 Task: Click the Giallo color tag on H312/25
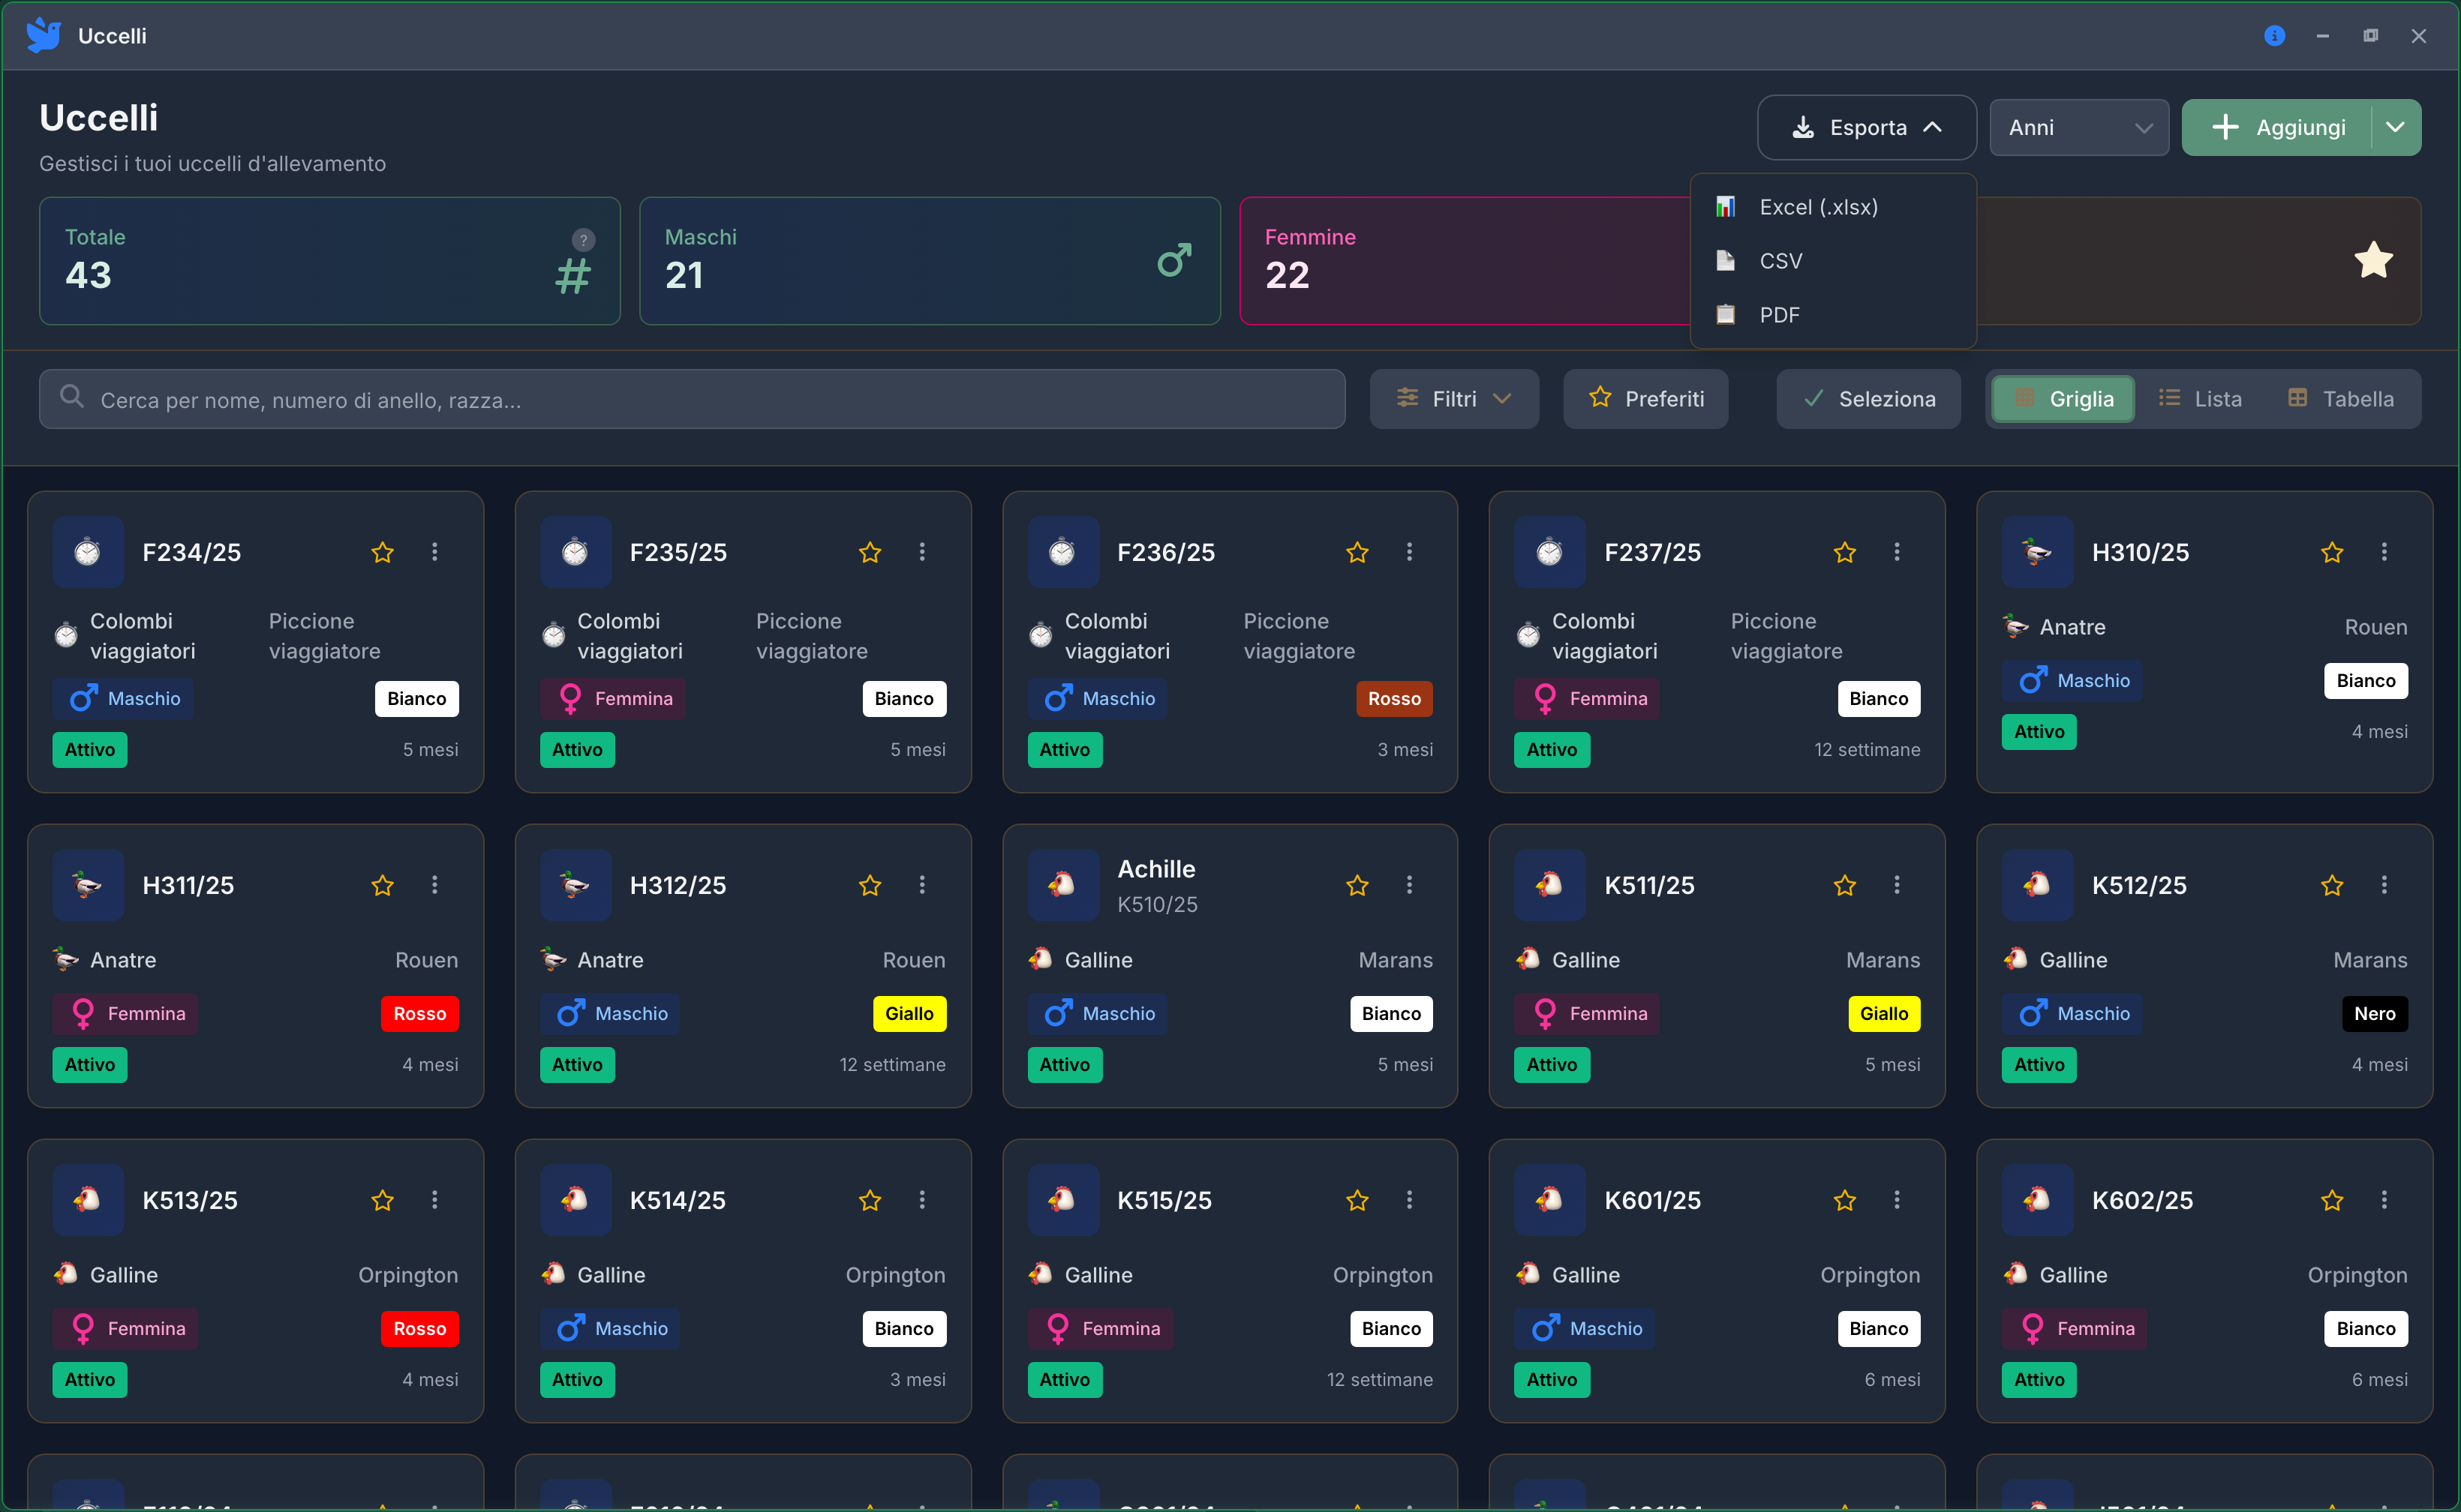pos(909,1014)
